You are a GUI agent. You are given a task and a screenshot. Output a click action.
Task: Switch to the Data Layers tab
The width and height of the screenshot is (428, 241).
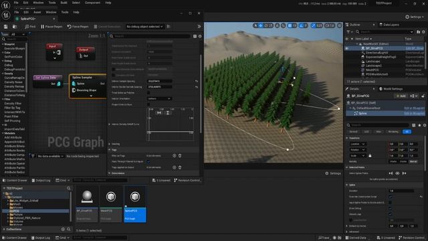[x=389, y=25]
